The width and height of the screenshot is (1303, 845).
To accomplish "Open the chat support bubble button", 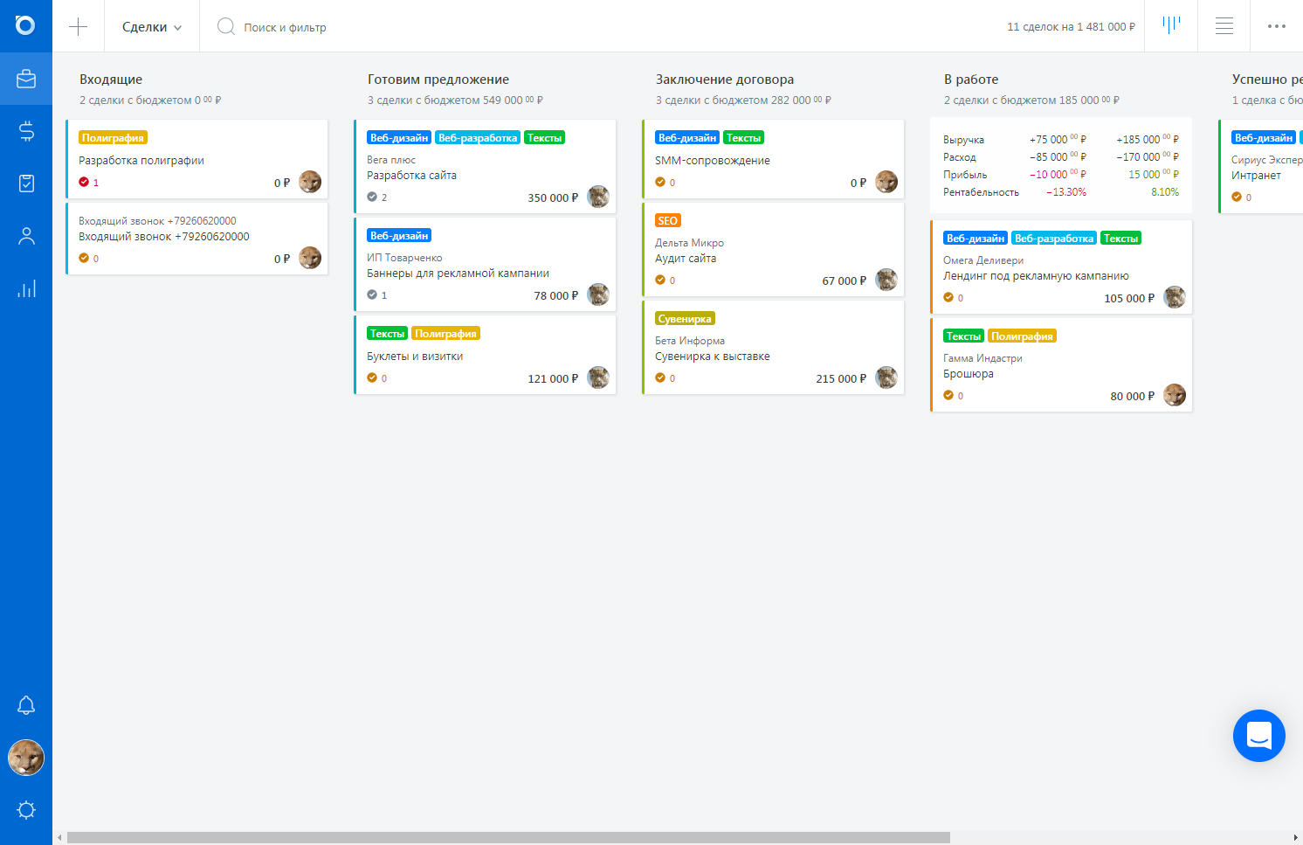I will coord(1258,736).
